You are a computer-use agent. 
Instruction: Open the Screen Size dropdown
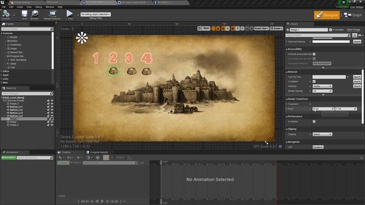pyautogui.click(x=261, y=28)
